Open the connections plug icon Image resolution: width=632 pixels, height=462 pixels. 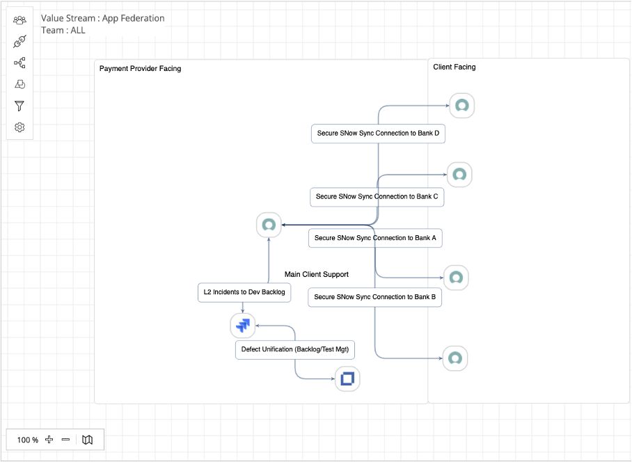19,41
